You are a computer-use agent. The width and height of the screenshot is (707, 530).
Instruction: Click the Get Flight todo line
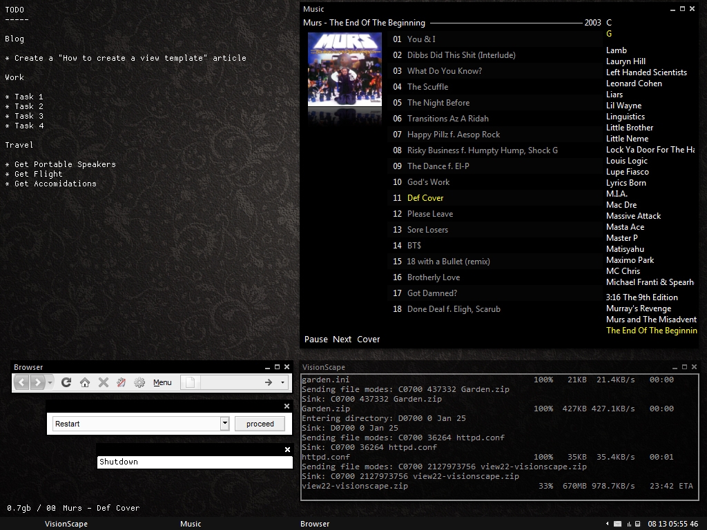(34, 174)
